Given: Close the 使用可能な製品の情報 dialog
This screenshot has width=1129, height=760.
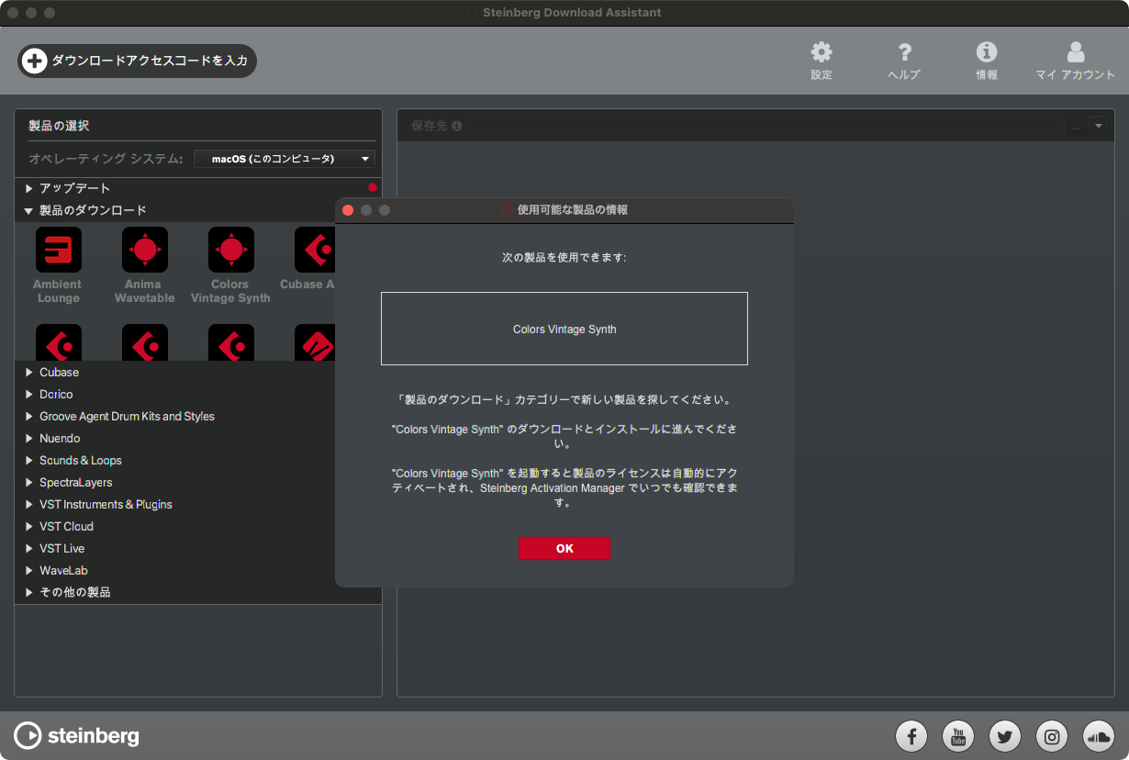Looking at the screenshot, I should [348, 210].
